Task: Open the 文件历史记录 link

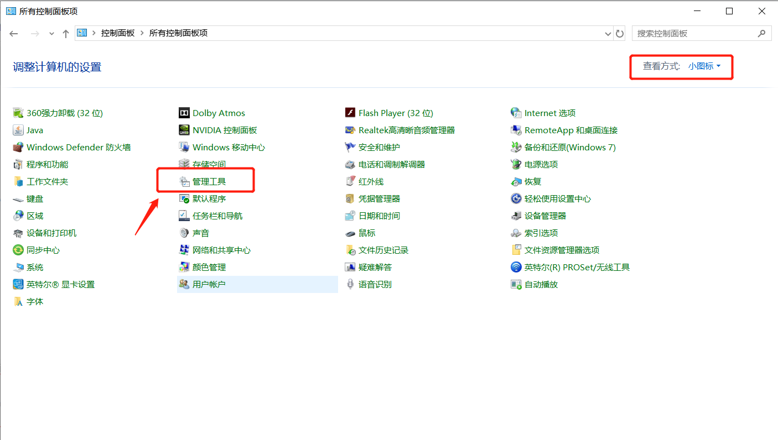Action: 383,250
